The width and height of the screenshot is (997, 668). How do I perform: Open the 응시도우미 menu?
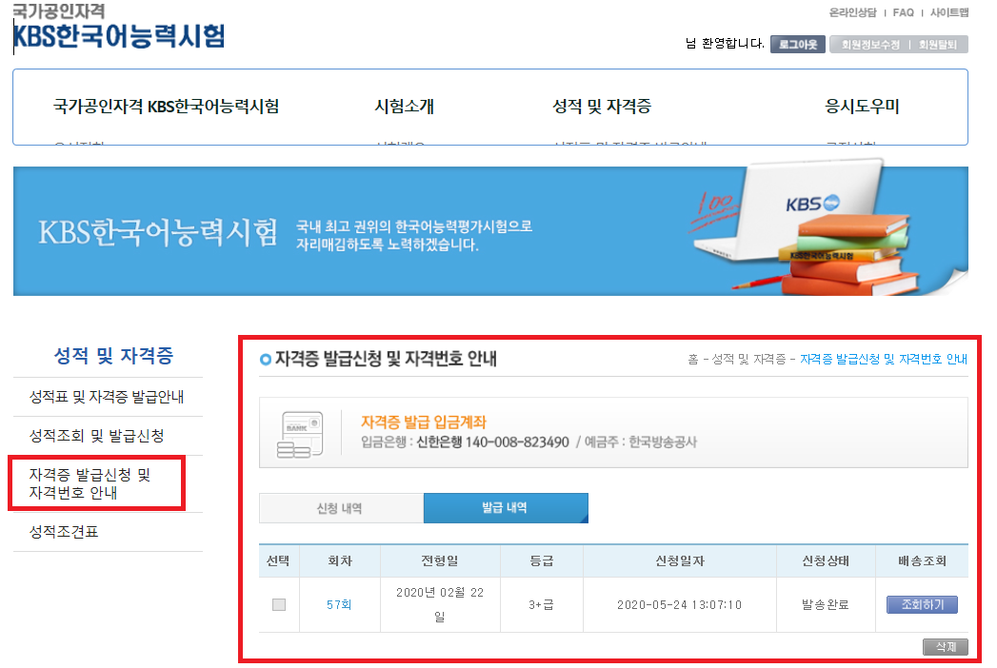862,107
